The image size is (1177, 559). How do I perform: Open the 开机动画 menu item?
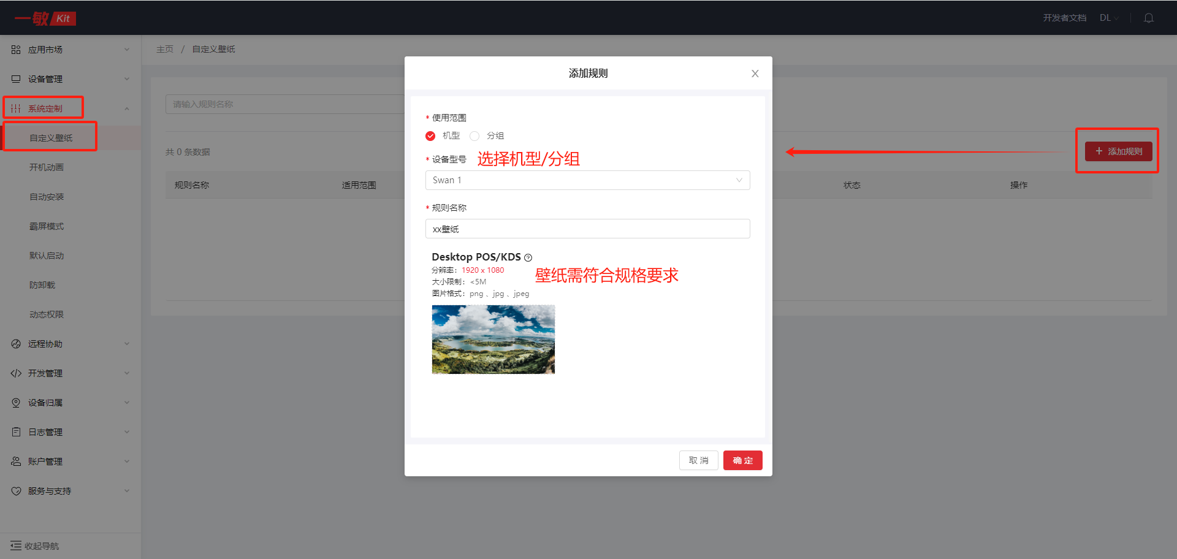[x=47, y=167]
